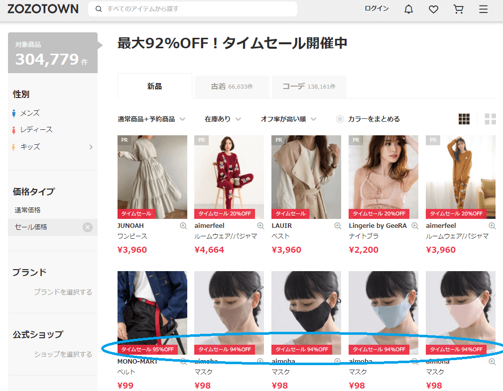Zoom the JUNOAH ワンピース item icon
The width and height of the screenshot is (503, 391).
click(183, 226)
